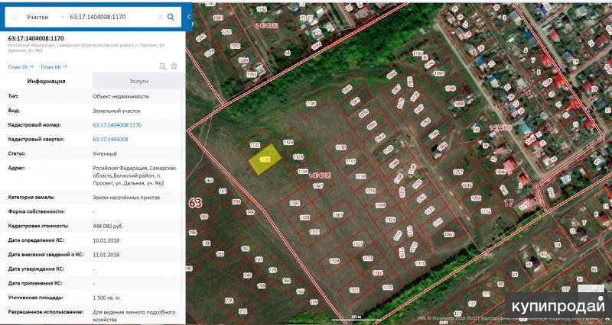Add parcel to favorites with star icon

[x=174, y=66]
